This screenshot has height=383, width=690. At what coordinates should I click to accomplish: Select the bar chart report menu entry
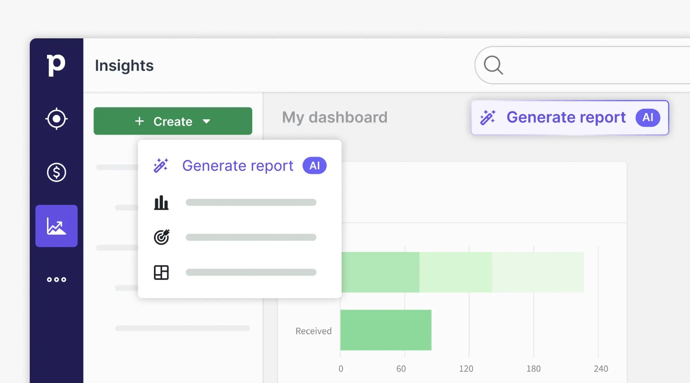235,202
